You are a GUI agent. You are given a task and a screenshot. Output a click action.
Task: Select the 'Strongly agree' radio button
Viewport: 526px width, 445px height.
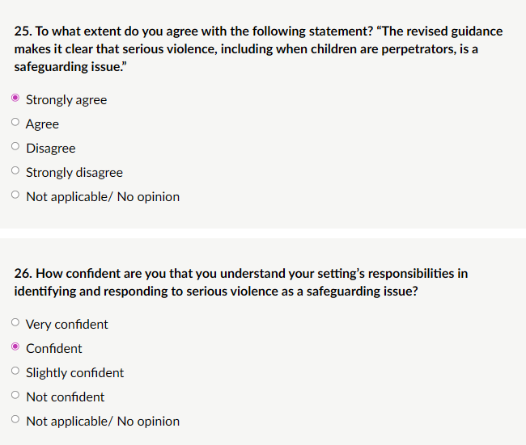pos(15,99)
